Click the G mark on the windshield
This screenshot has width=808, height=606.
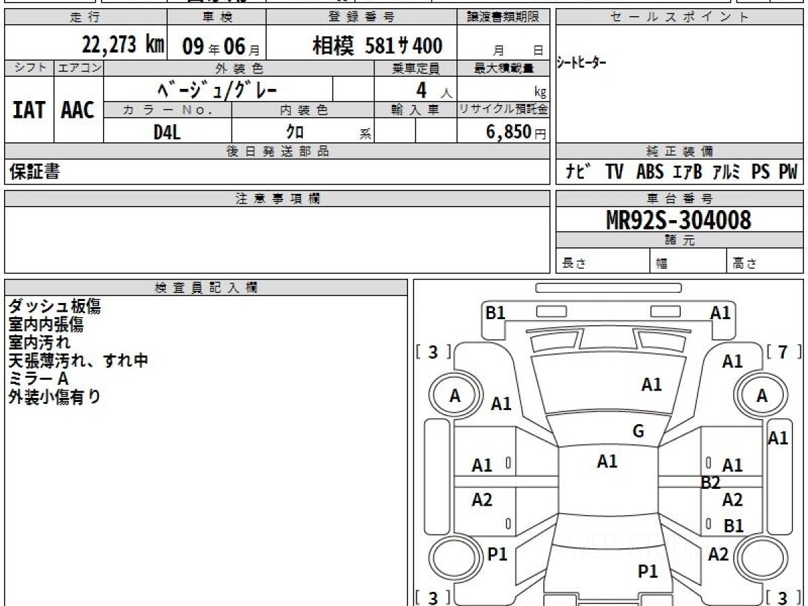[638, 432]
